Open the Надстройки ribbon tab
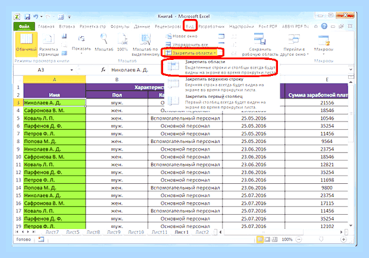The width and height of the screenshot is (369, 258). (x=242, y=27)
